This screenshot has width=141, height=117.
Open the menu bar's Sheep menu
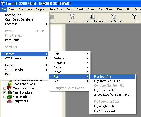click(x=91, y=9)
